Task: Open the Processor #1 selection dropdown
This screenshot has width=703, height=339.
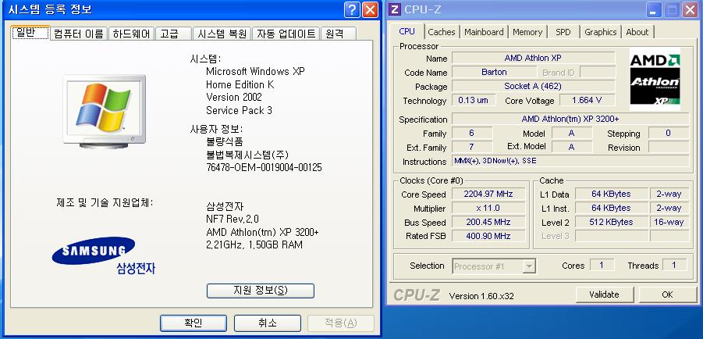Action: pos(530,266)
